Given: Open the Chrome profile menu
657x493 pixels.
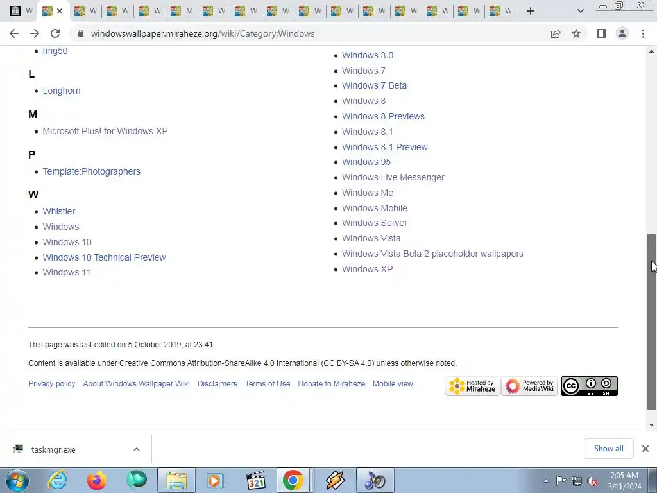Looking at the screenshot, I should point(622,33).
